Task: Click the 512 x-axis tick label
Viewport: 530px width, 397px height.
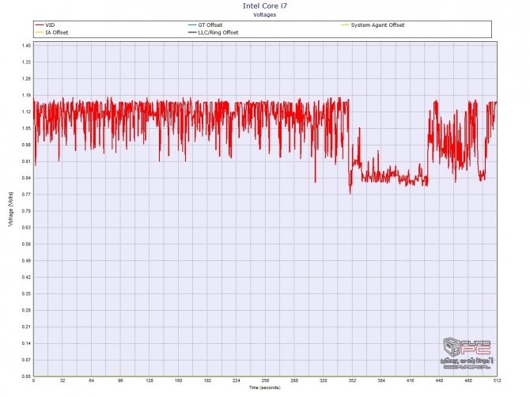Action: 497,380
